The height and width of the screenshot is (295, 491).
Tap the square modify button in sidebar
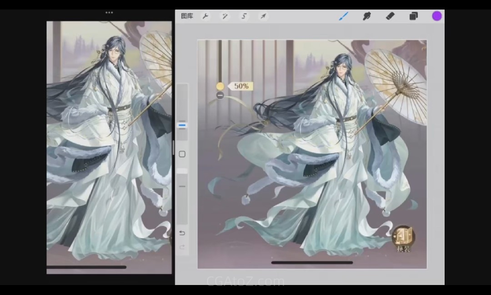(x=182, y=154)
